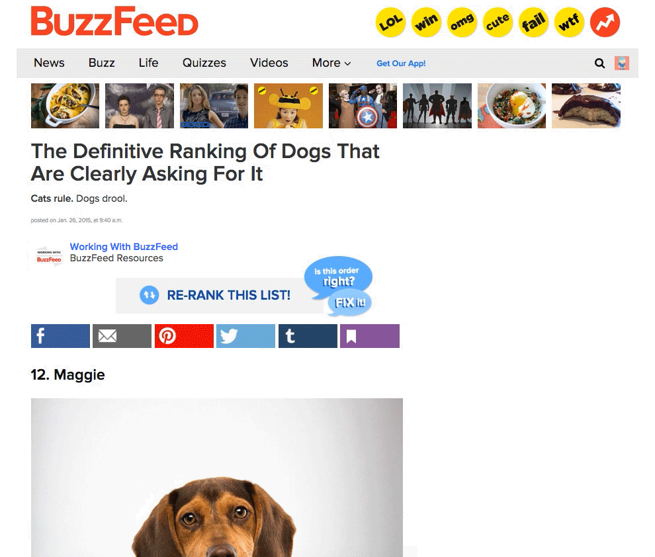This screenshot has height=557, width=655.
Task: Pin this post on Pinterest
Action: [x=184, y=335]
